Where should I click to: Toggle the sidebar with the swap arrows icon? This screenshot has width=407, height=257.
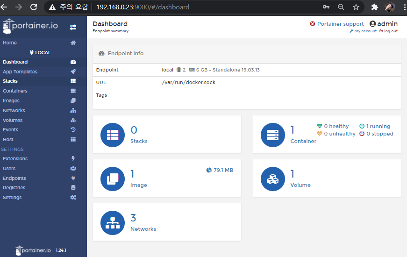73,27
